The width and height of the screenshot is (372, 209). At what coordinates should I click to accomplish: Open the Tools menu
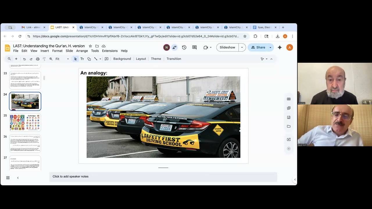[95, 51]
